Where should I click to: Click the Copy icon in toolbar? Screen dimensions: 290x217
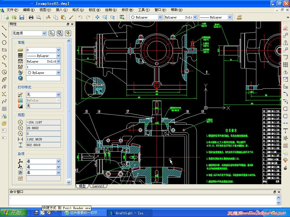[56, 17]
